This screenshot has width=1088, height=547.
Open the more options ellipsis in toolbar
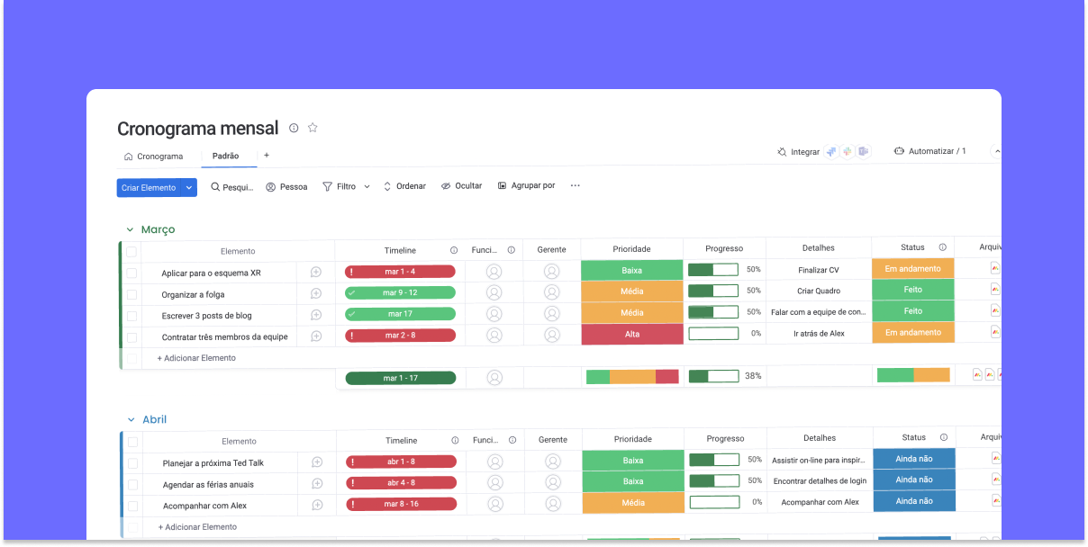point(576,186)
